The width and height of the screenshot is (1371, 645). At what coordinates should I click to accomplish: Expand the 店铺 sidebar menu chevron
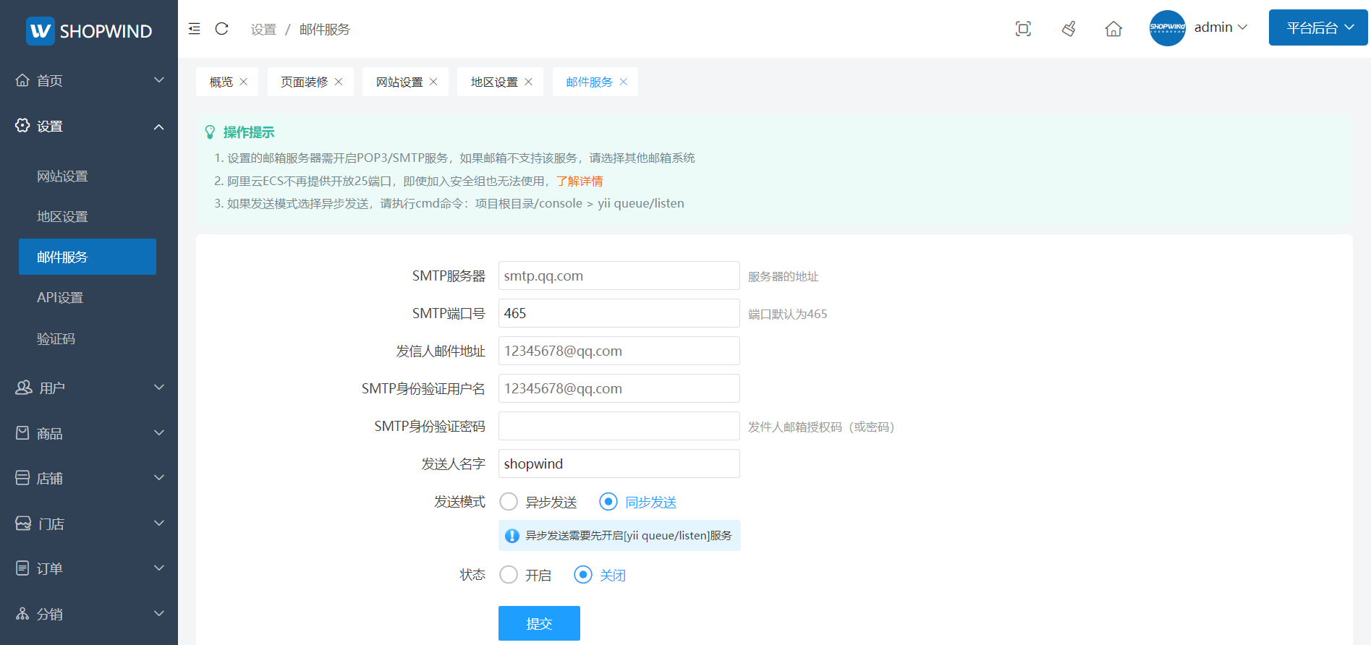(159, 478)
